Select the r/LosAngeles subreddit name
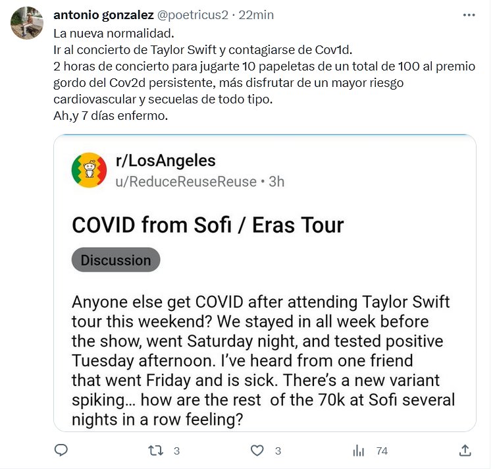Image resolution: width=495 pixels, height=469 pixels. coord(165,161)
